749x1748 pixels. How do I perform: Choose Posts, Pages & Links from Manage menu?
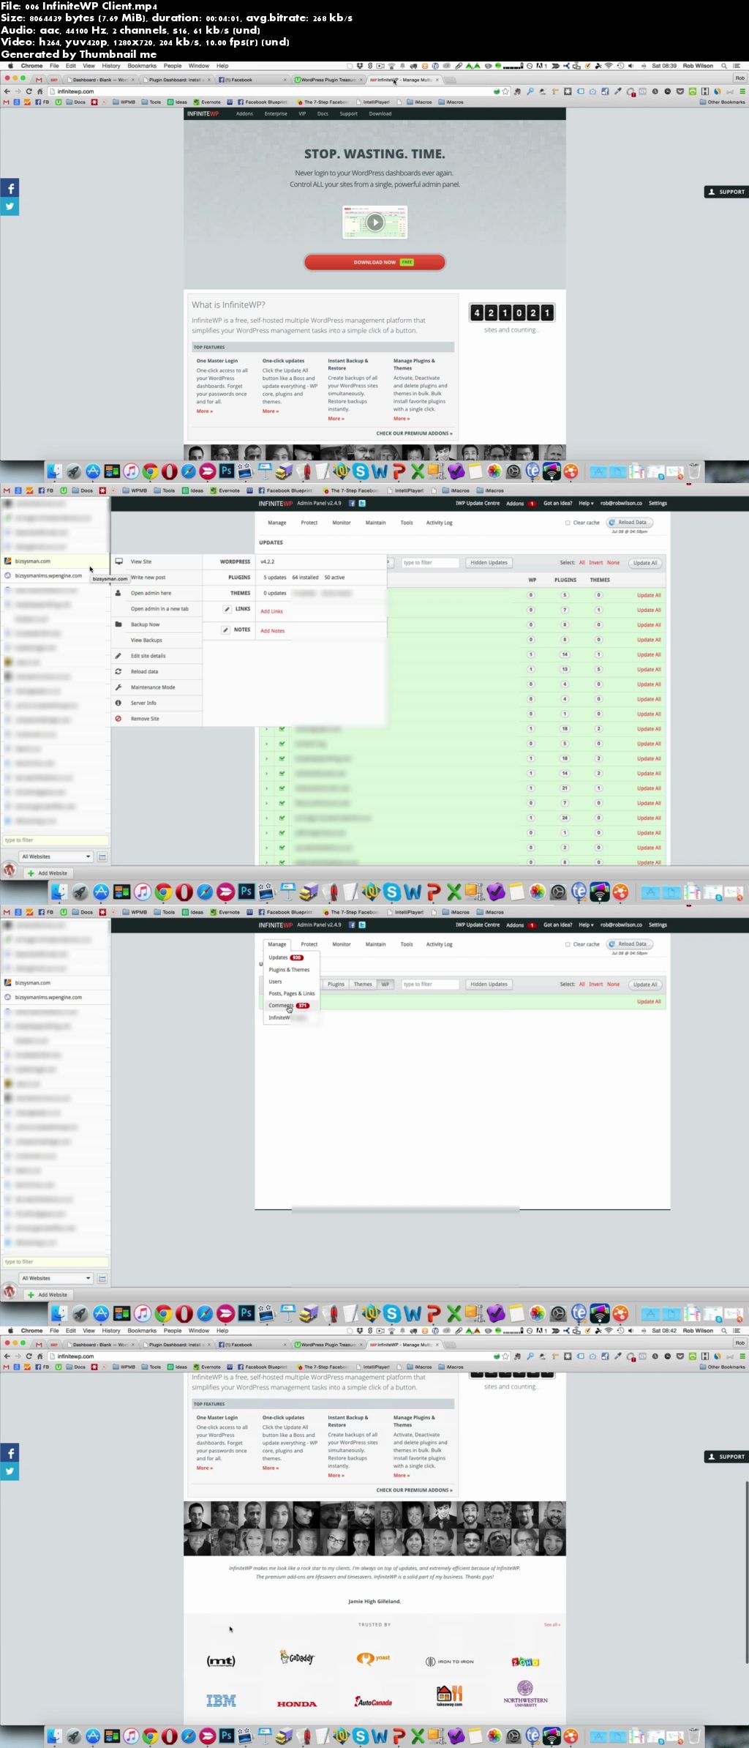(x=292, y=993)
